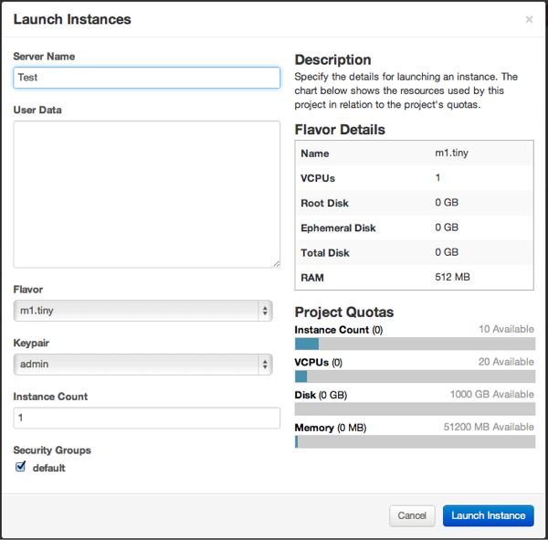Click the Launch Instance button
Viewport: 548px width, 540px height.
[488, 515]
